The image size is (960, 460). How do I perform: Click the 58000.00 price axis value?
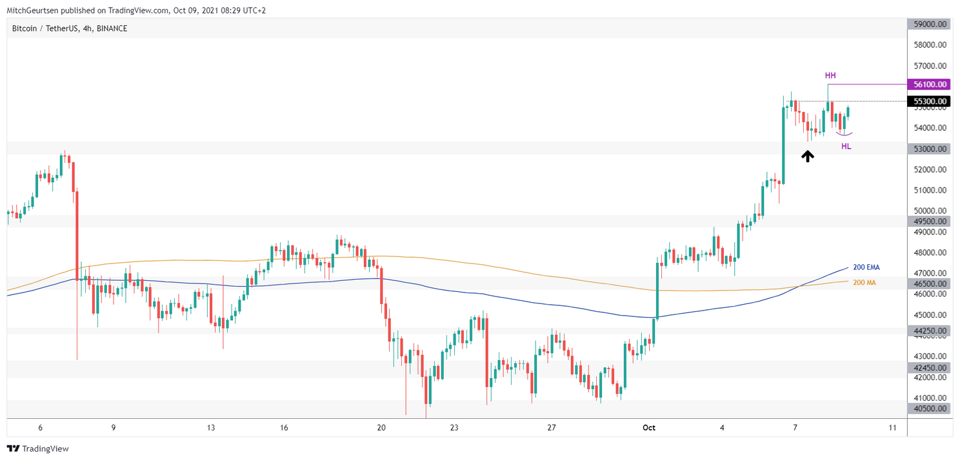pyautogui.click(x=930, y=45)
